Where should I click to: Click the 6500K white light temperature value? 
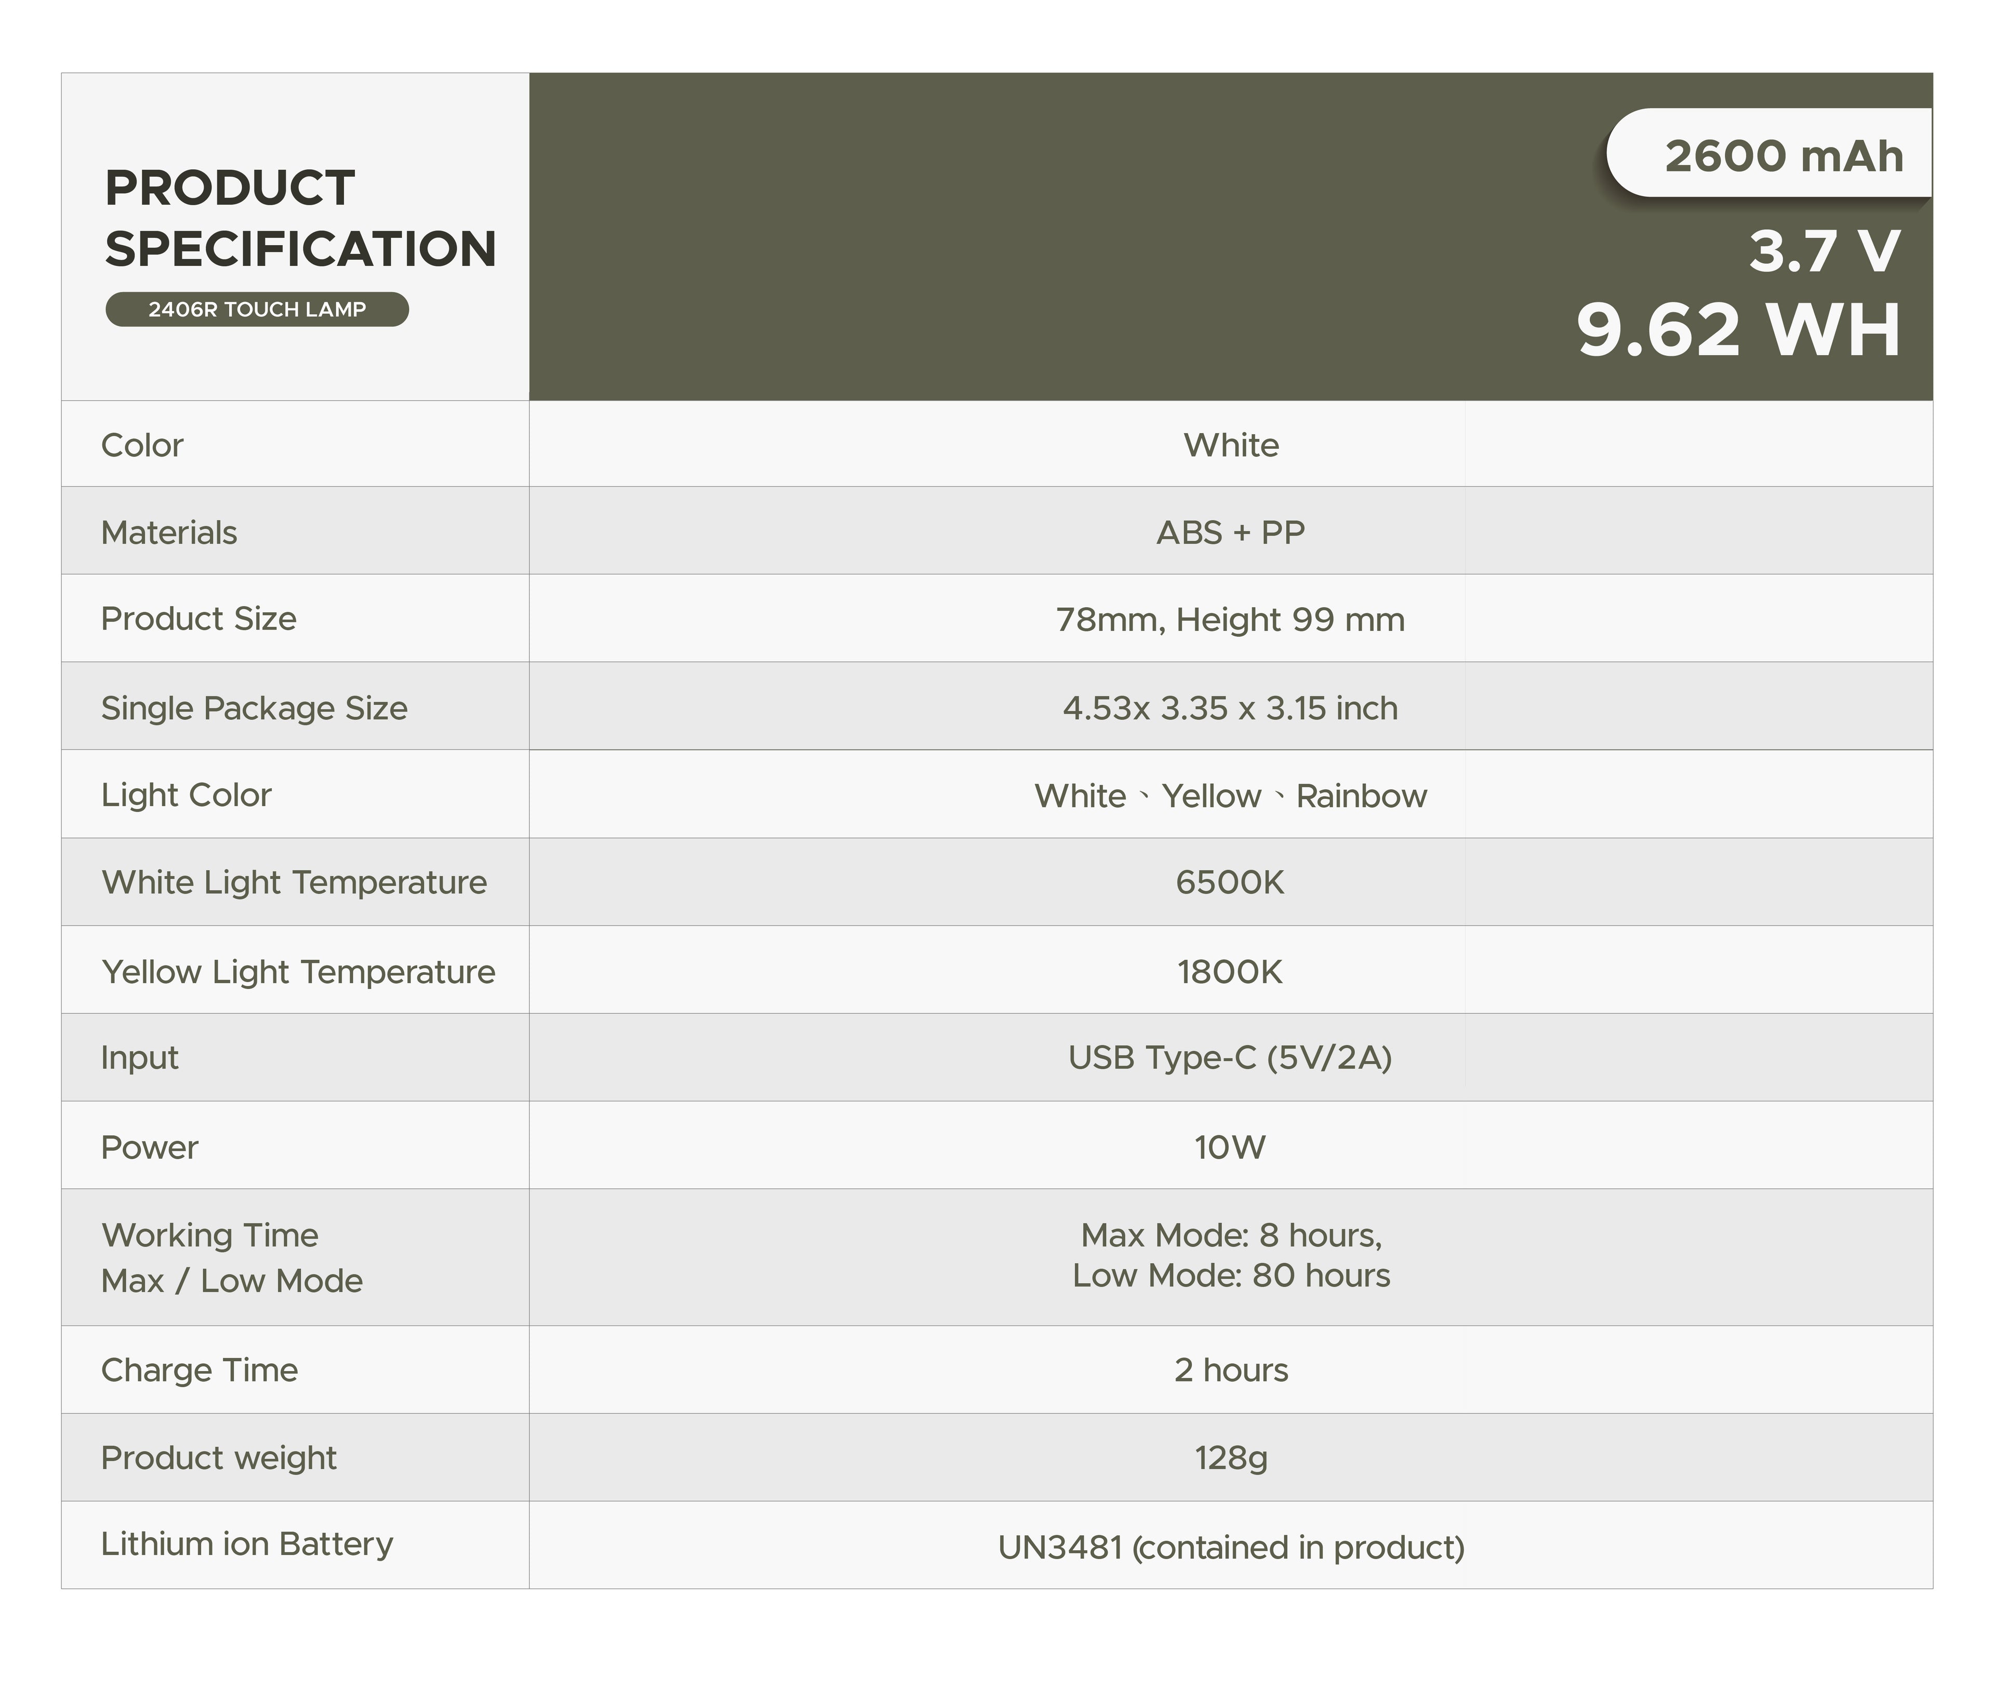1230,882
